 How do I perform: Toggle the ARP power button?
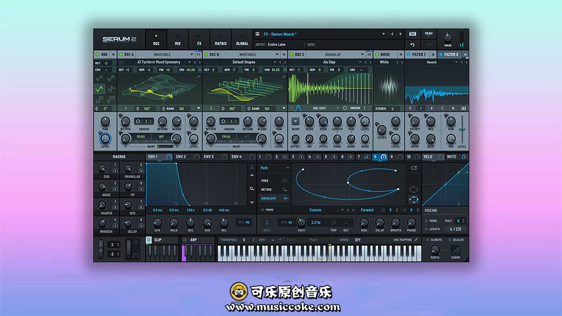[185, 240]
